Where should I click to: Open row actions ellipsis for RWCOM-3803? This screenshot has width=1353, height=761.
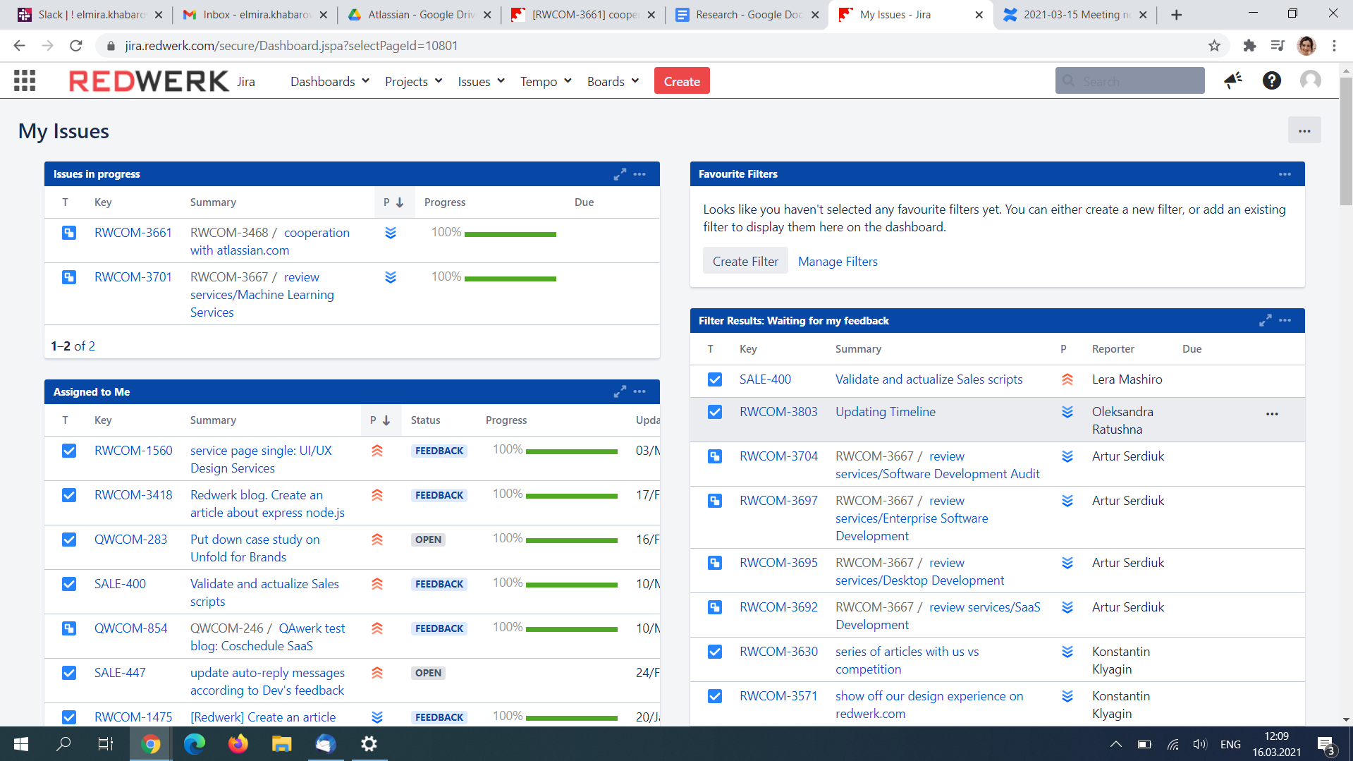click(1272, 414)
